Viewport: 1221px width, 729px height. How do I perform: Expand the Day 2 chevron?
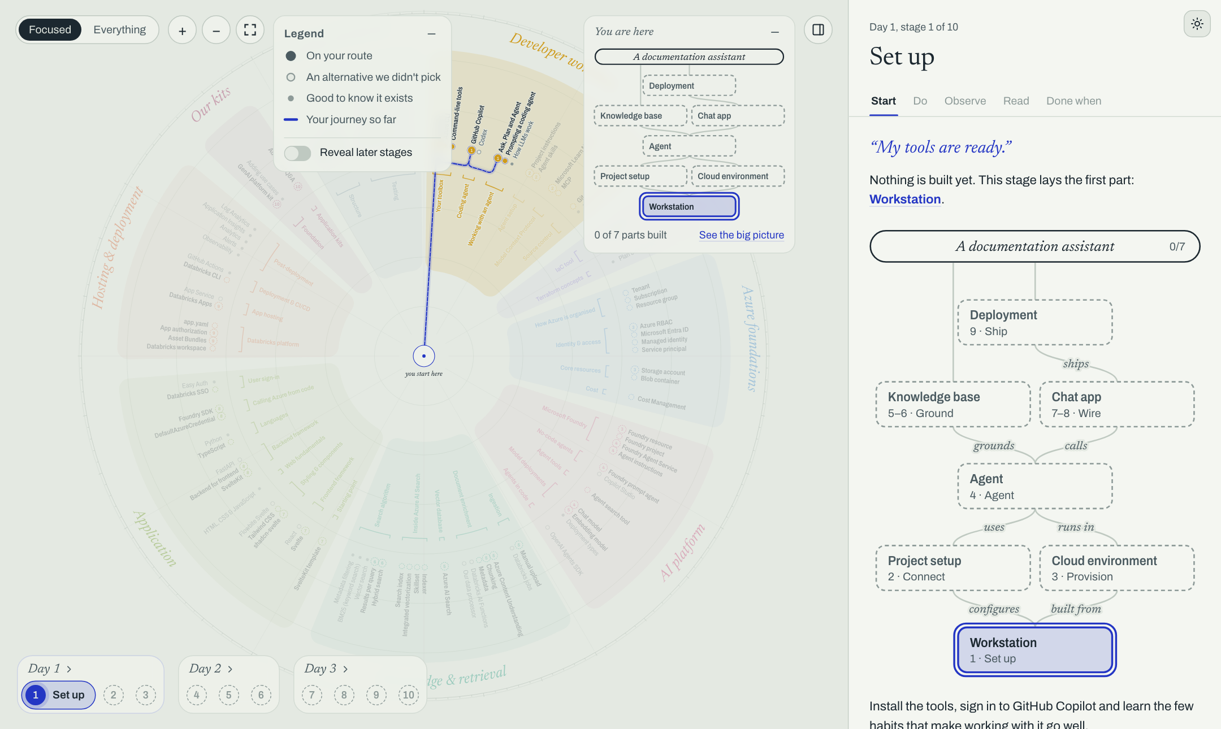click(x=230, y=669)
